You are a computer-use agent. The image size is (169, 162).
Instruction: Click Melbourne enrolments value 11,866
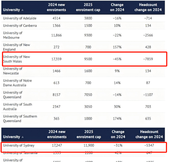[x=56, y=35]
